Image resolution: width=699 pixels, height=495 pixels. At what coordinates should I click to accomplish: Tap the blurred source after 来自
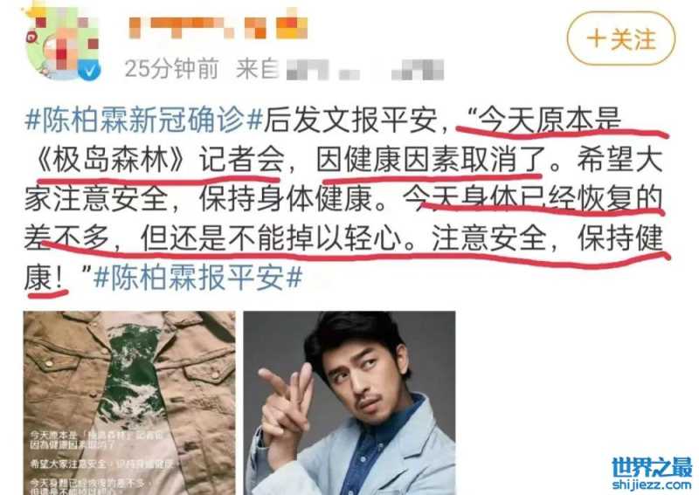click(x=364, y=70)
